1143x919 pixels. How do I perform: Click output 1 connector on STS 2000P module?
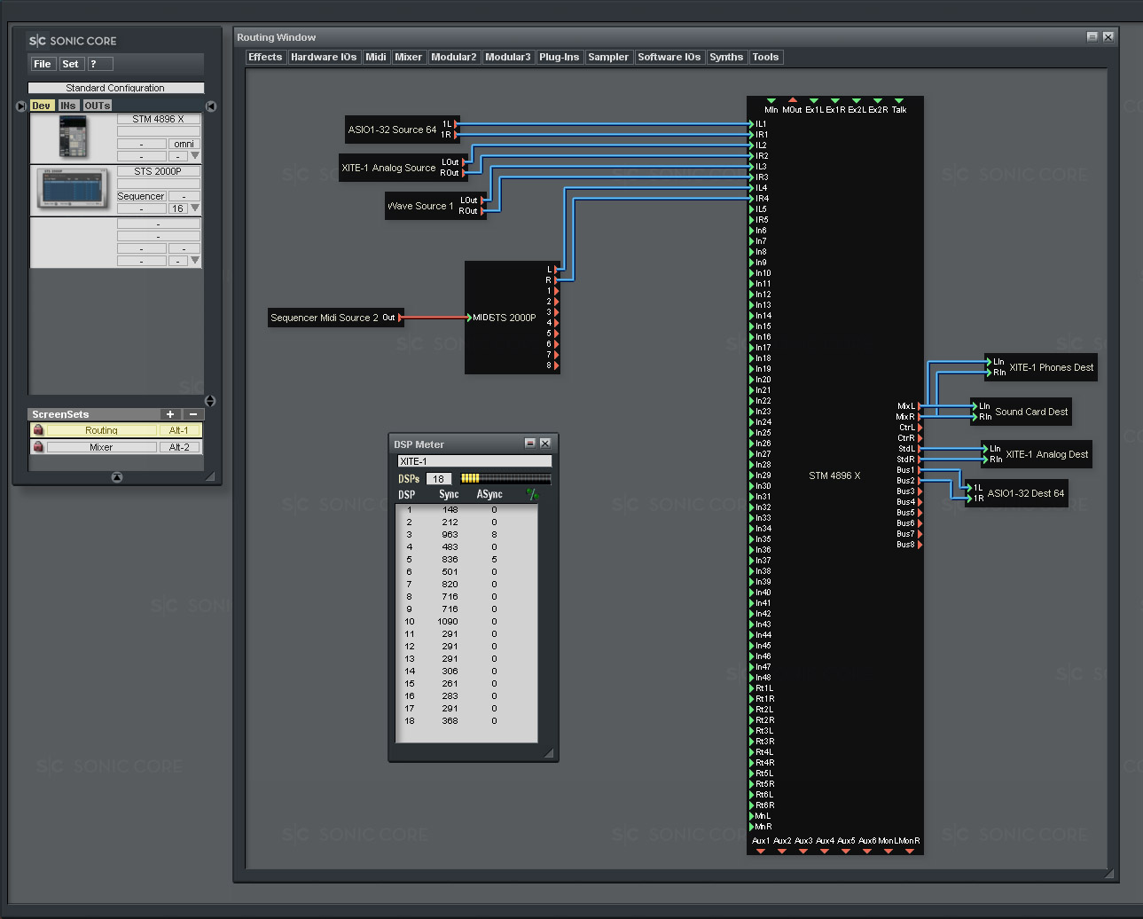pos(556,291)
